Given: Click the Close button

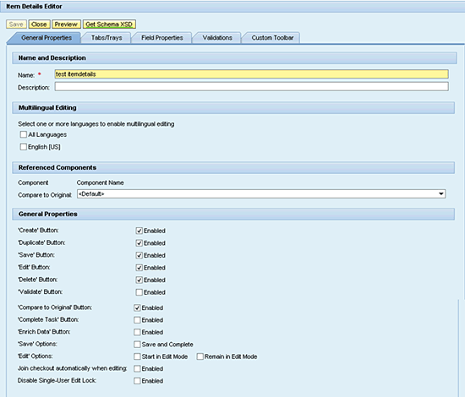Looking at the screenshot, I should tap(39, 24).
